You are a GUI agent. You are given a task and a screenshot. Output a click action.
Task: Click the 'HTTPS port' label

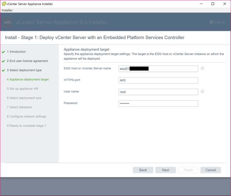pos(72,80)
